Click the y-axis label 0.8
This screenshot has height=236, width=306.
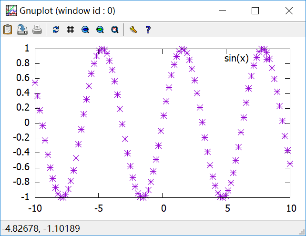(x=23, y=63)
